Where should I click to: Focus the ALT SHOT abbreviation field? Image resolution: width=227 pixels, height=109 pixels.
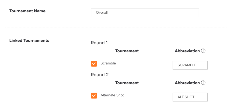click(x=190, y=97)
